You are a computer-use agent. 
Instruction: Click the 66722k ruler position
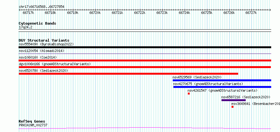click(140, 13)
